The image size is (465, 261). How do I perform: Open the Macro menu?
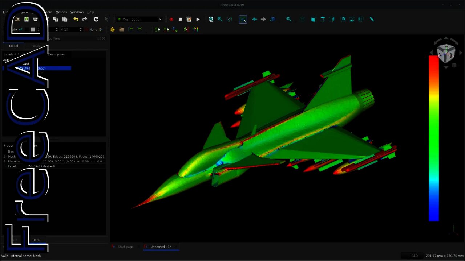(48, 12)
